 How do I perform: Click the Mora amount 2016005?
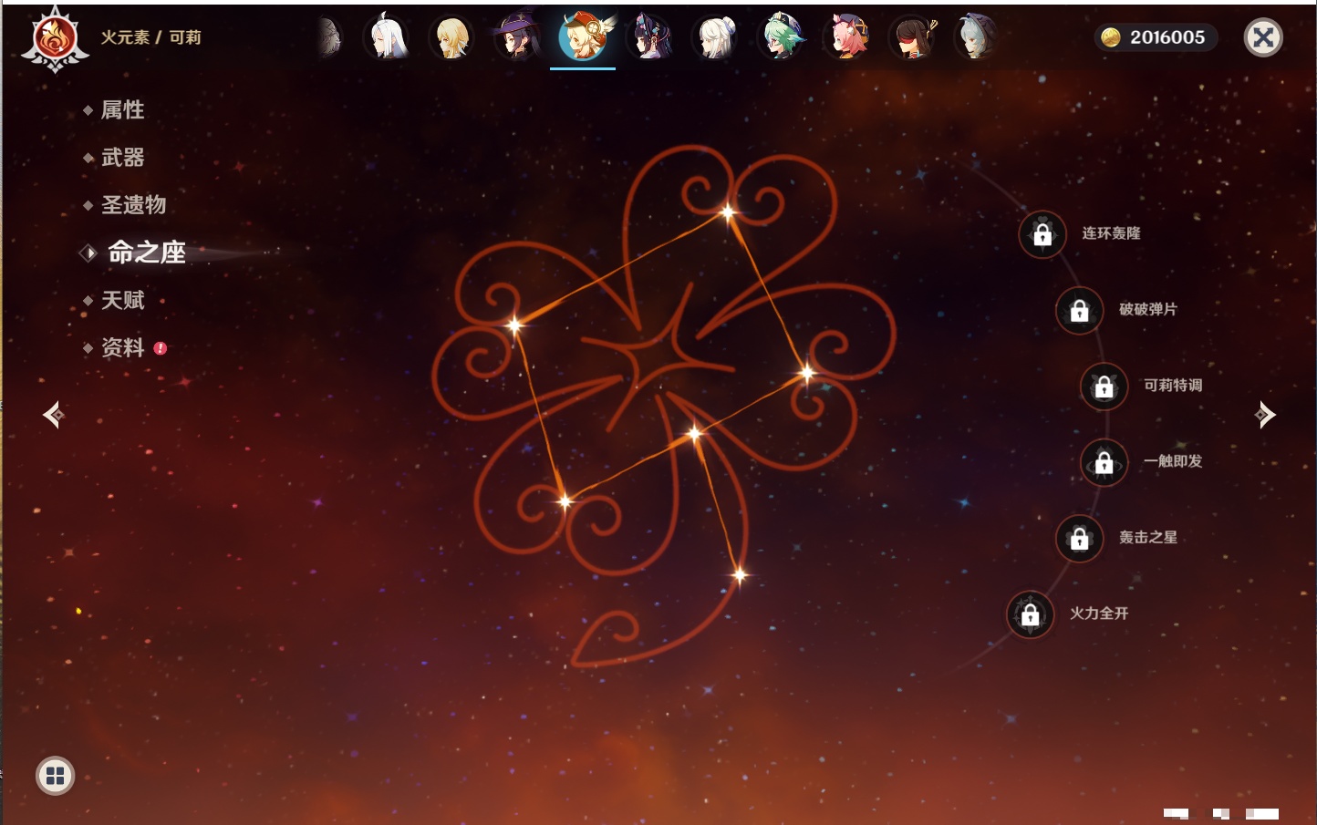point(1167,37)
